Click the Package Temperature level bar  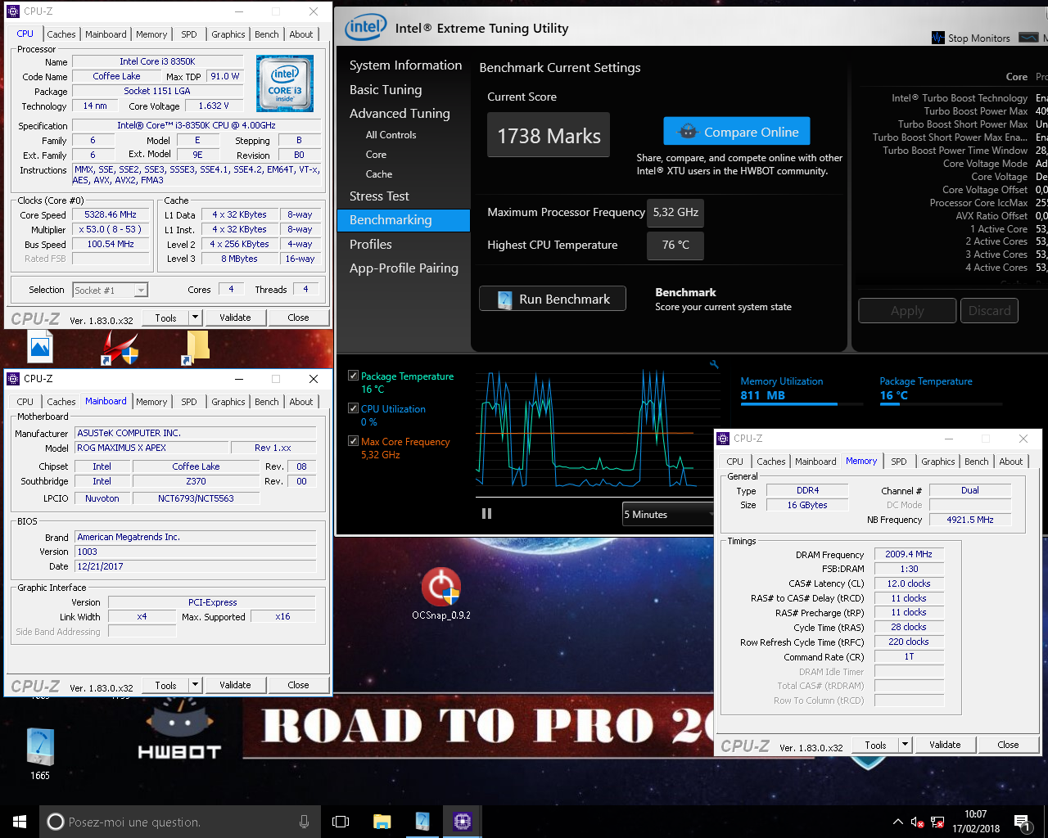[940, 404]
